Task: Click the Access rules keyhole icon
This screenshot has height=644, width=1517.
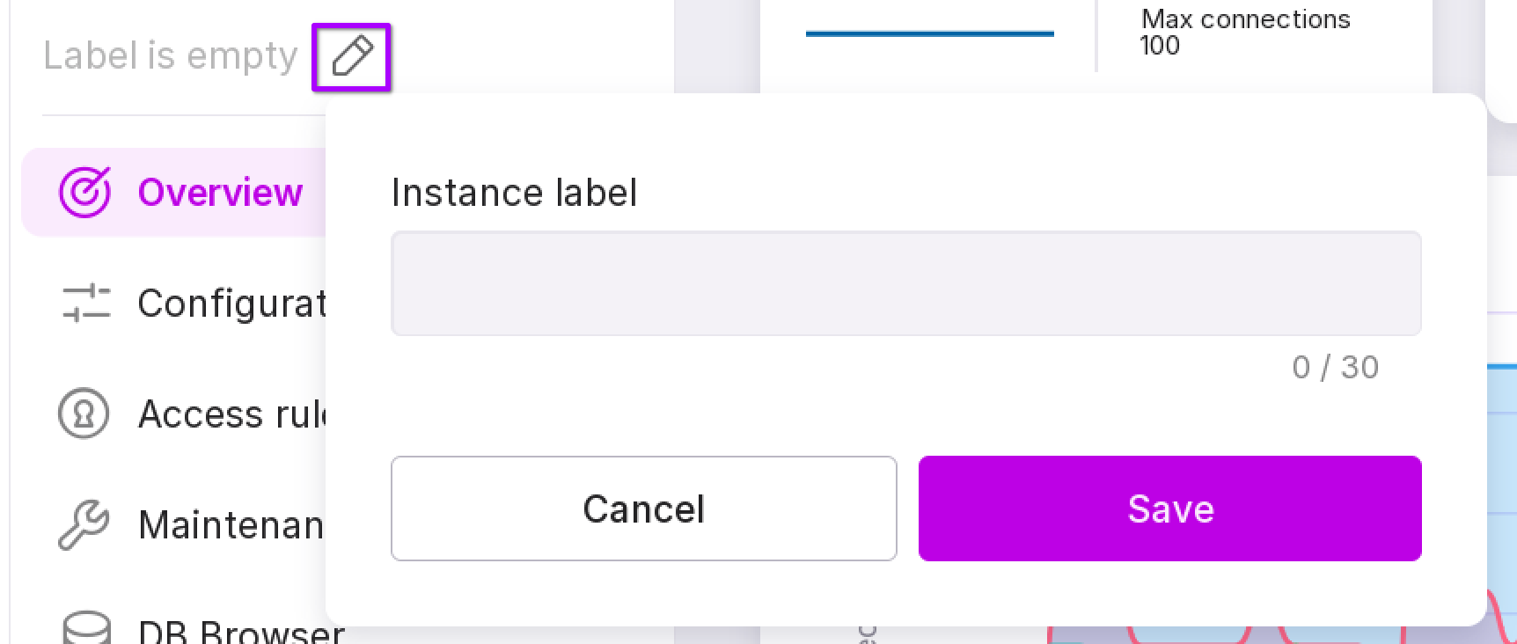Action: point(84,414)
